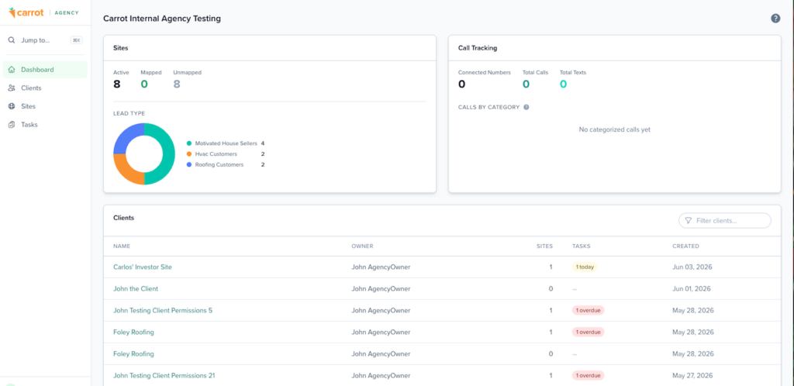Click the Total Calls value

point(526,84)
